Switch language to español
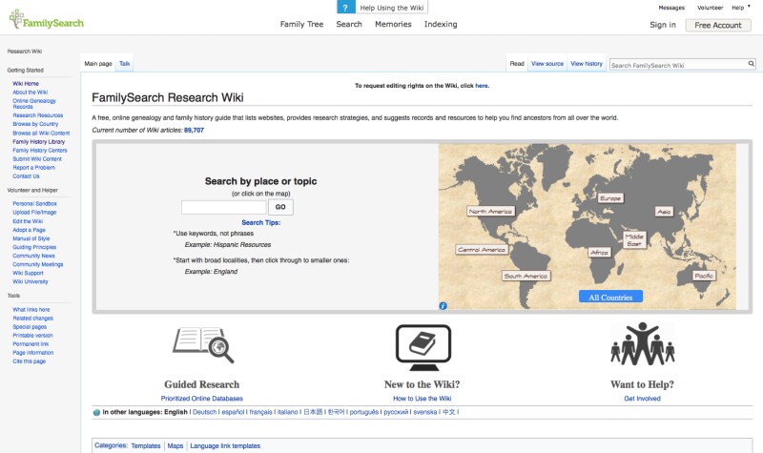This screenshot has height=453, width=763. (x=233, y=412)
